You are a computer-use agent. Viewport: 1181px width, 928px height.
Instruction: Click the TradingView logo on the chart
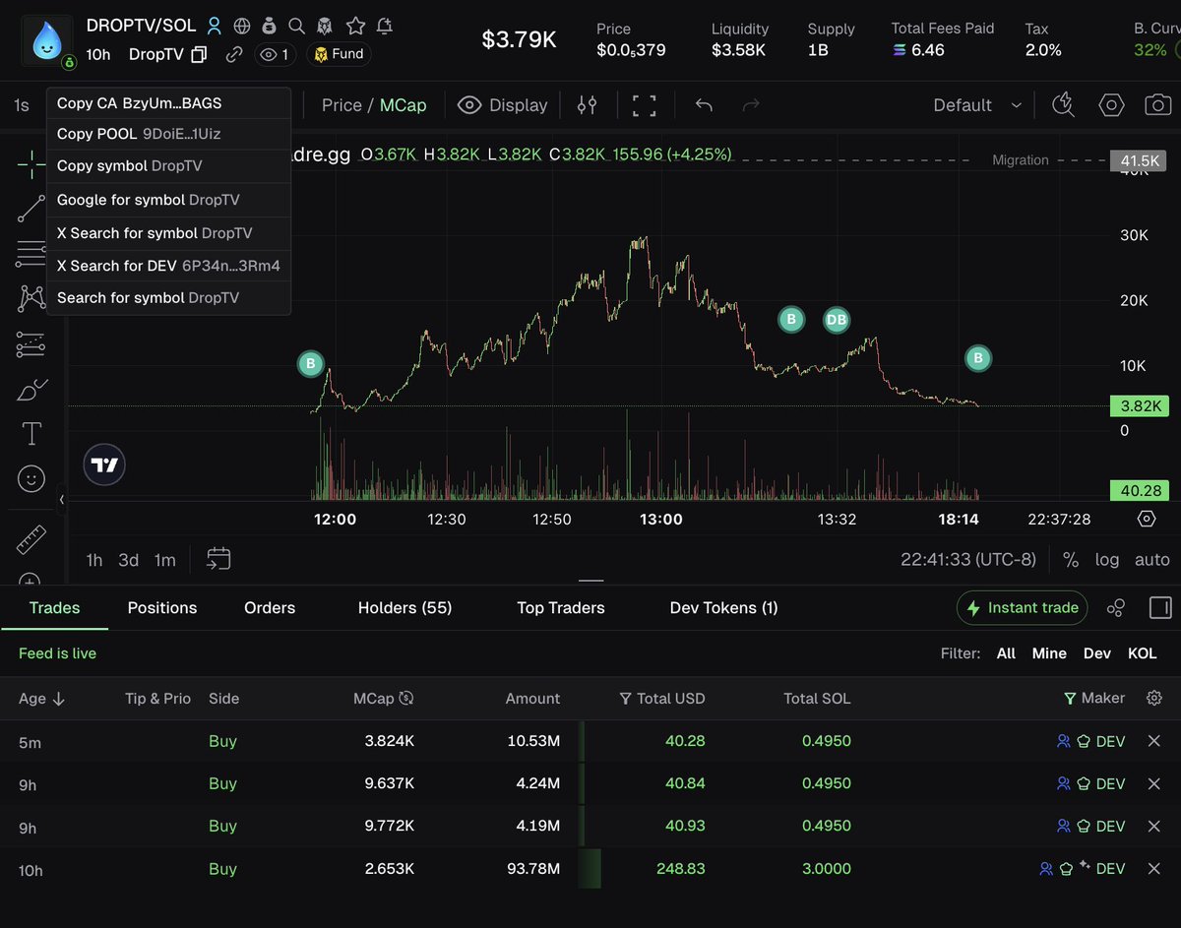coord(104,465)
